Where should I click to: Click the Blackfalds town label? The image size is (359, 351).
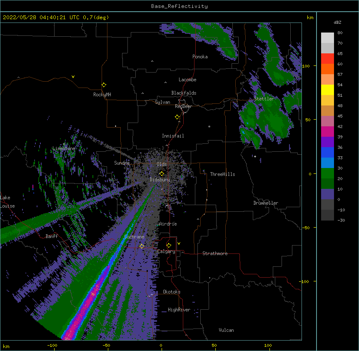184,93
